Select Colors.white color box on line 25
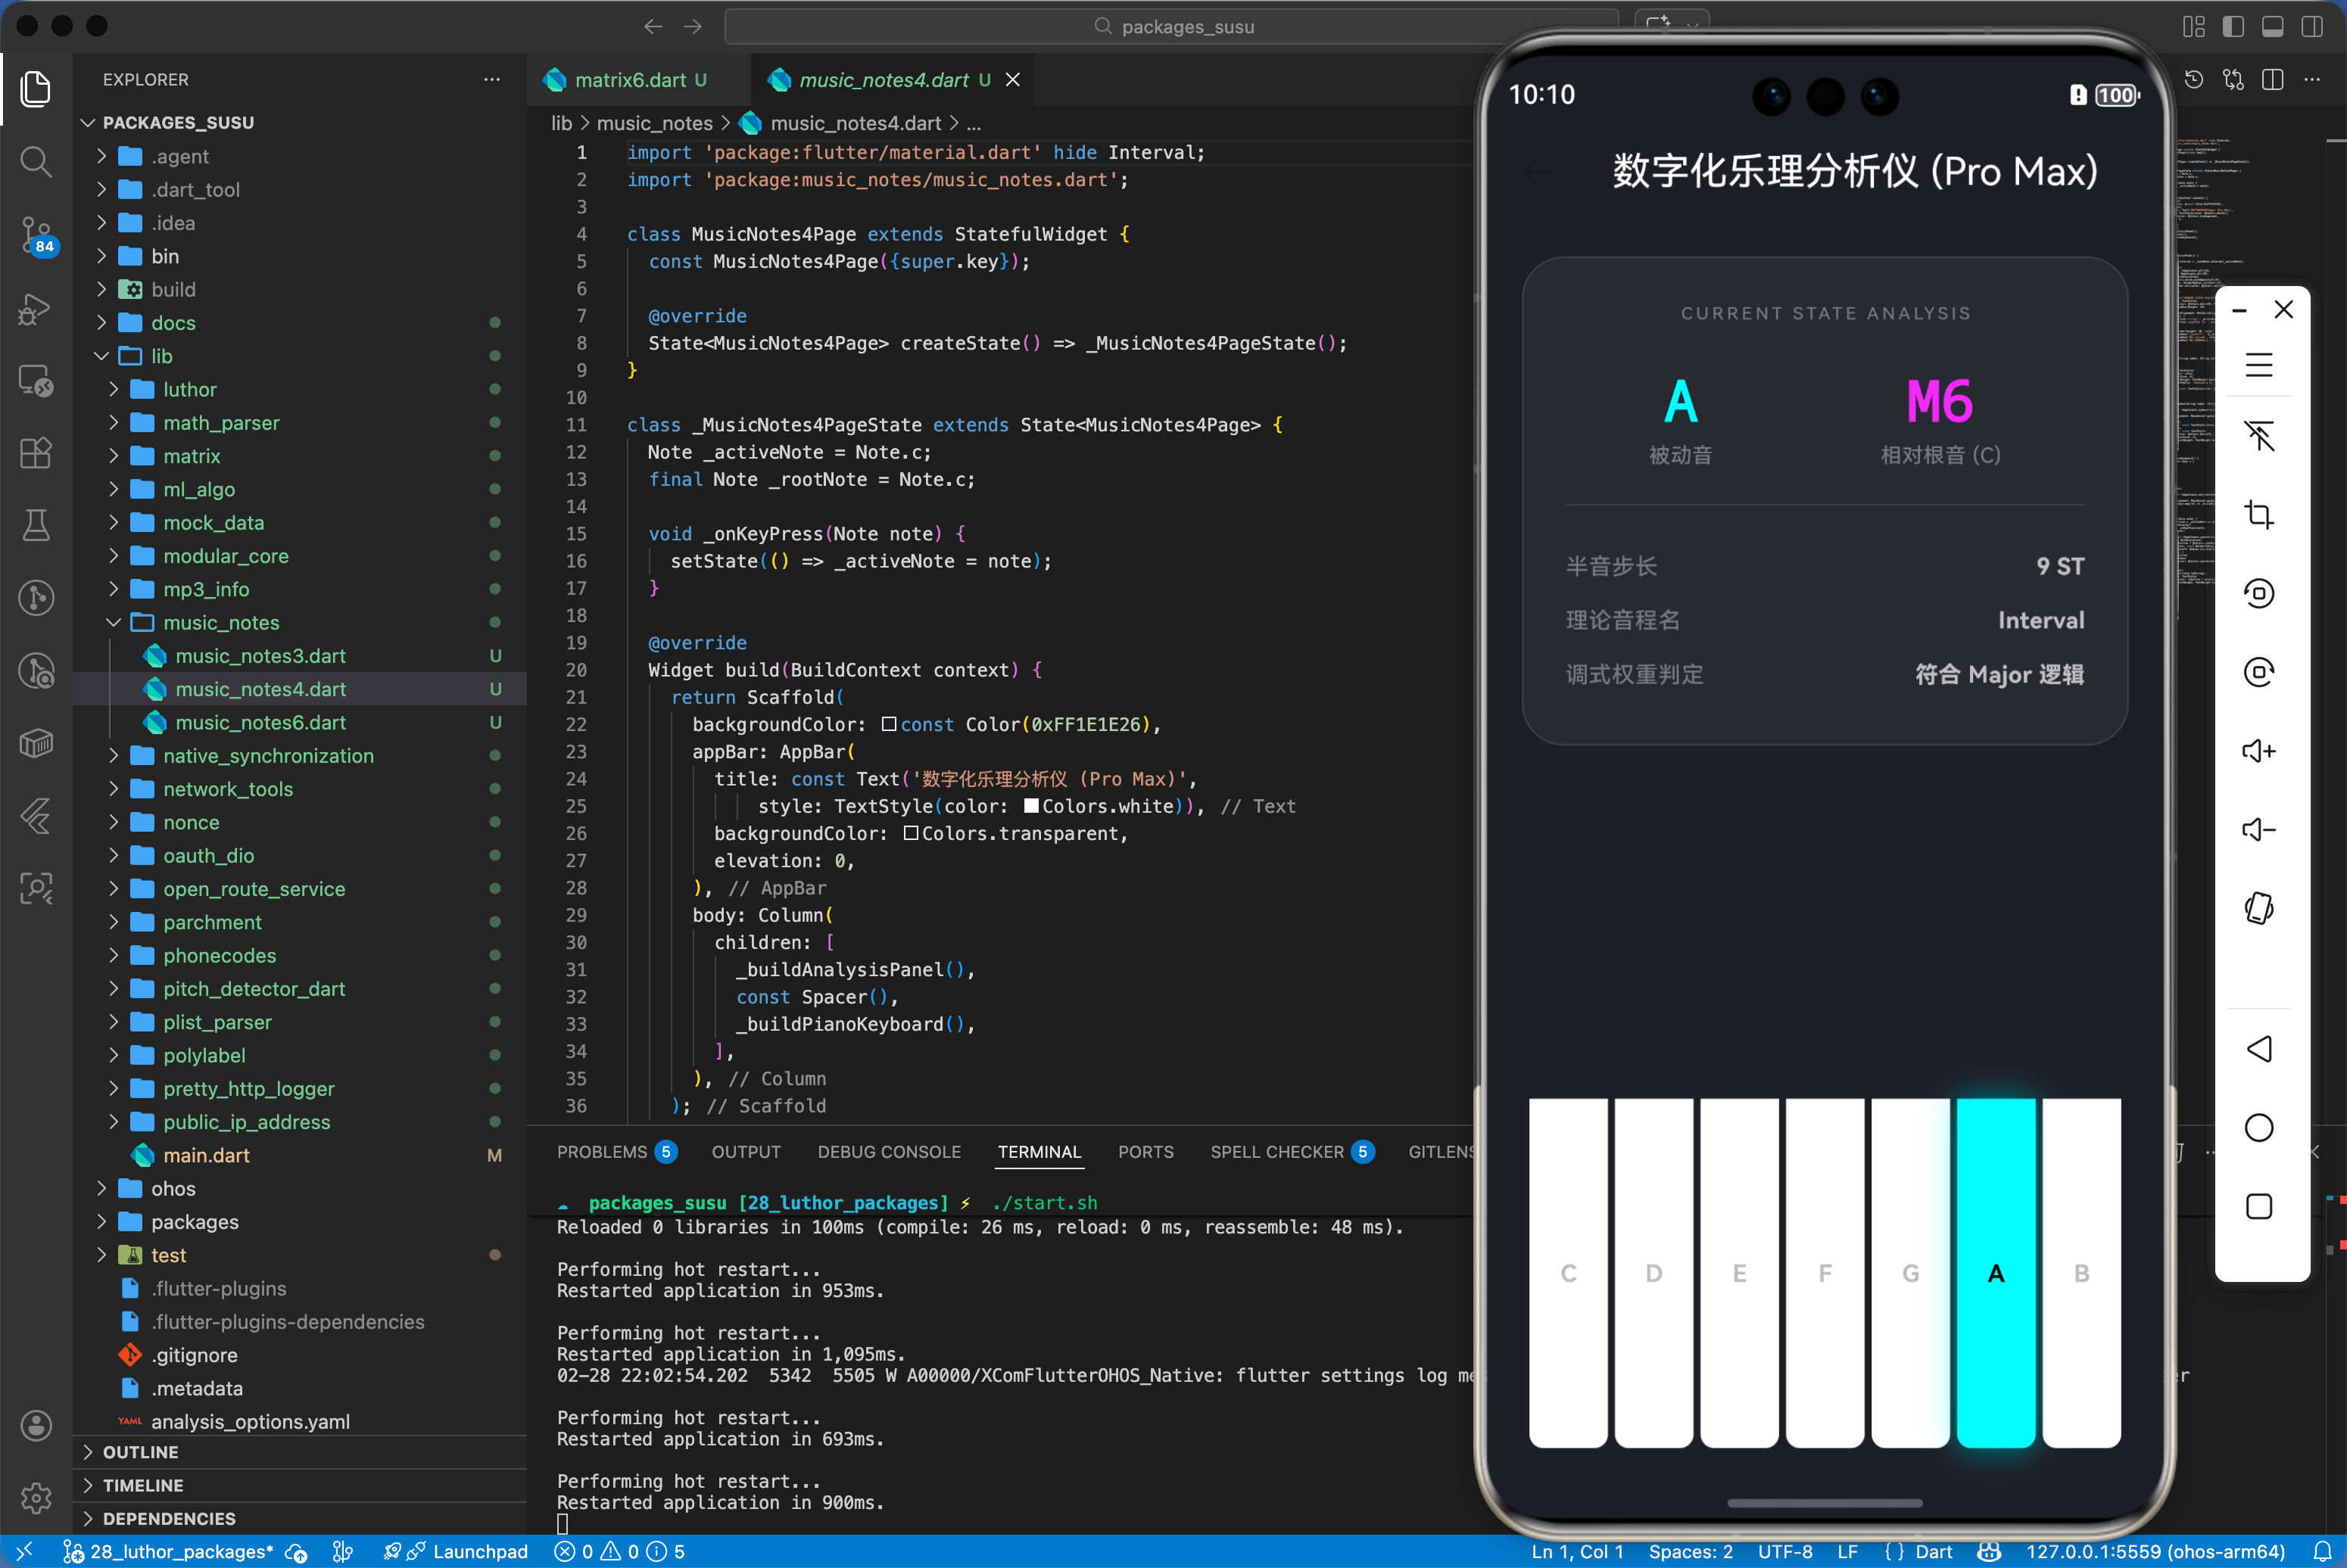Screen dimensions: 2347x1568 1031,805
